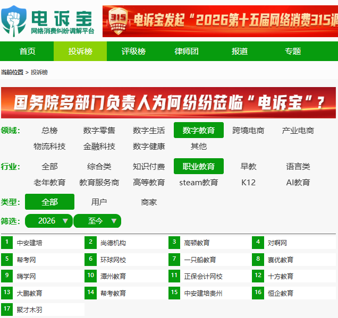Choose the 综合类 industry filter
Viewport: 338px width, 318px height.
click(x=99, y=166)
